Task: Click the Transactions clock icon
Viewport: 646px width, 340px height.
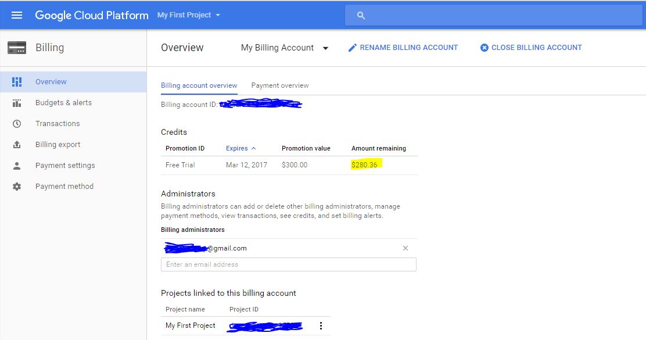Action: click(x=17, y=124)
